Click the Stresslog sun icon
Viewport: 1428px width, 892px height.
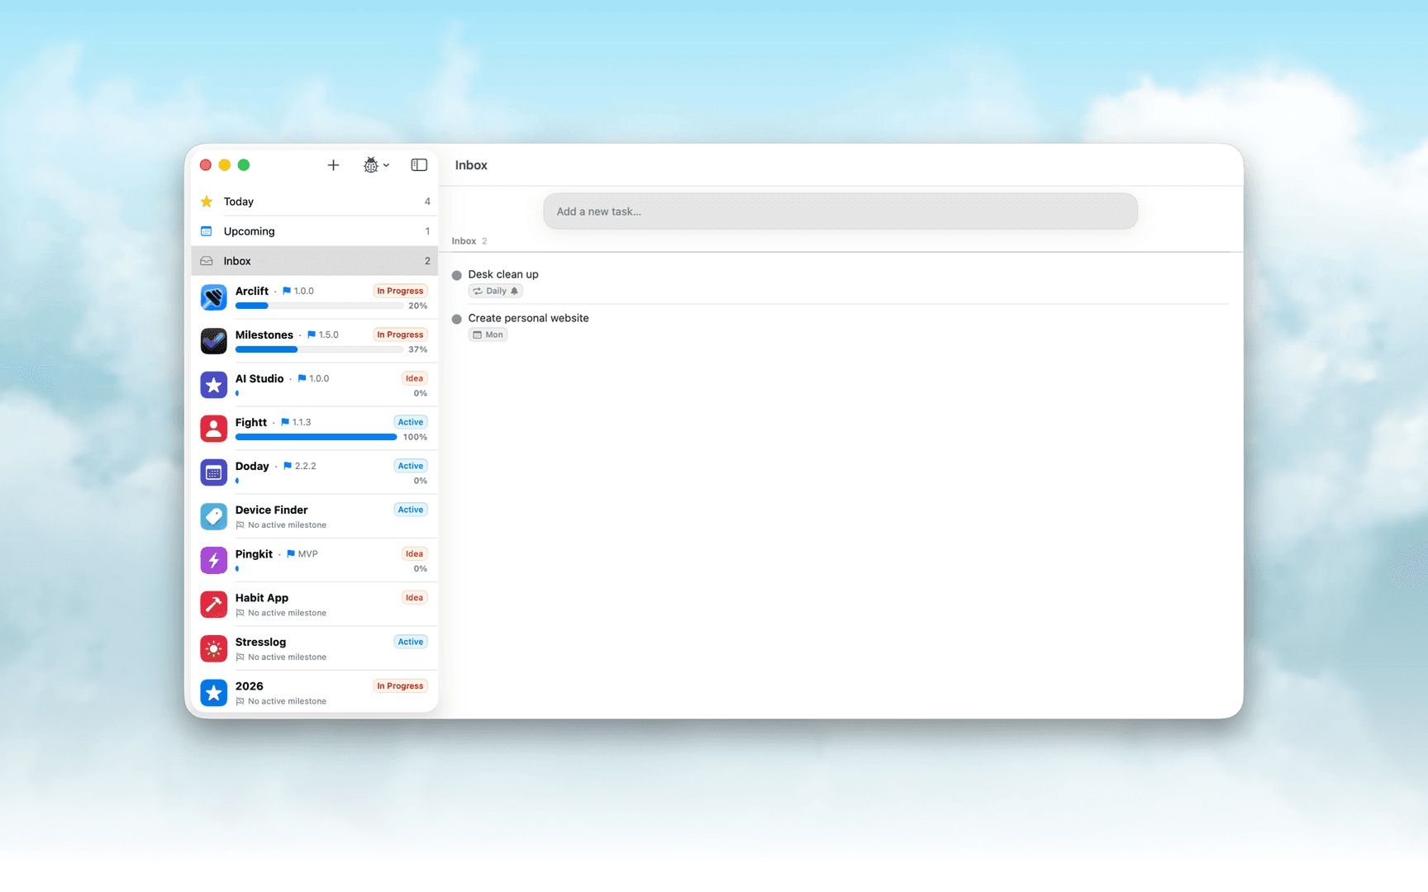tap(214, 648)
